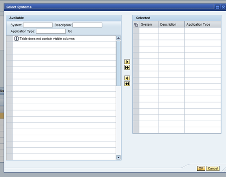Click the info icon beside table message
Screen dimensions: 226x177
16,39
